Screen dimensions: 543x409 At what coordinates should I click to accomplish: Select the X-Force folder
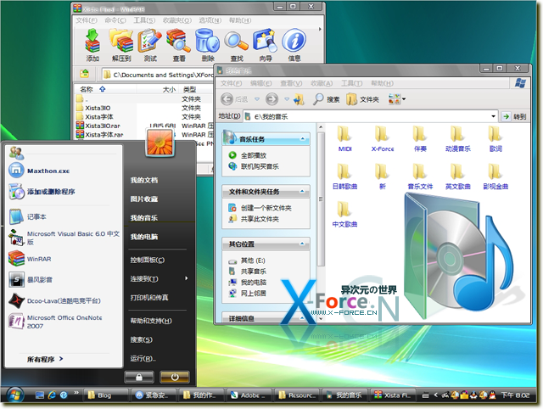(x=383, y=139)
